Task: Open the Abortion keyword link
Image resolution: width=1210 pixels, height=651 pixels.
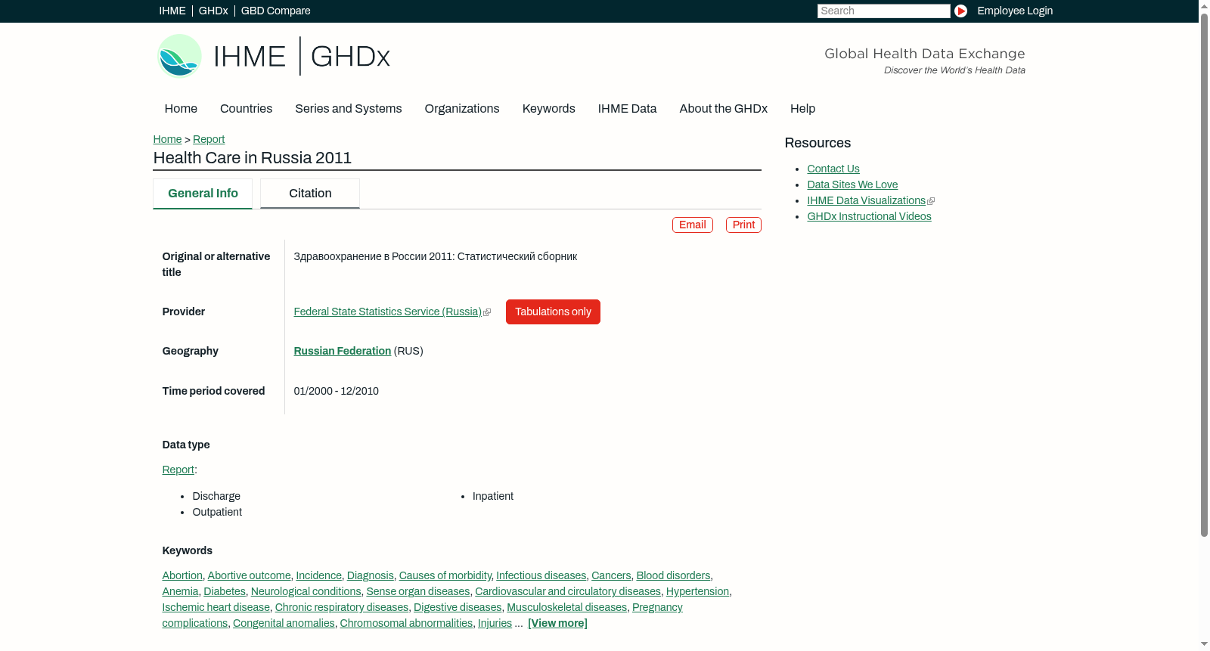Action: tap(182, 575)
